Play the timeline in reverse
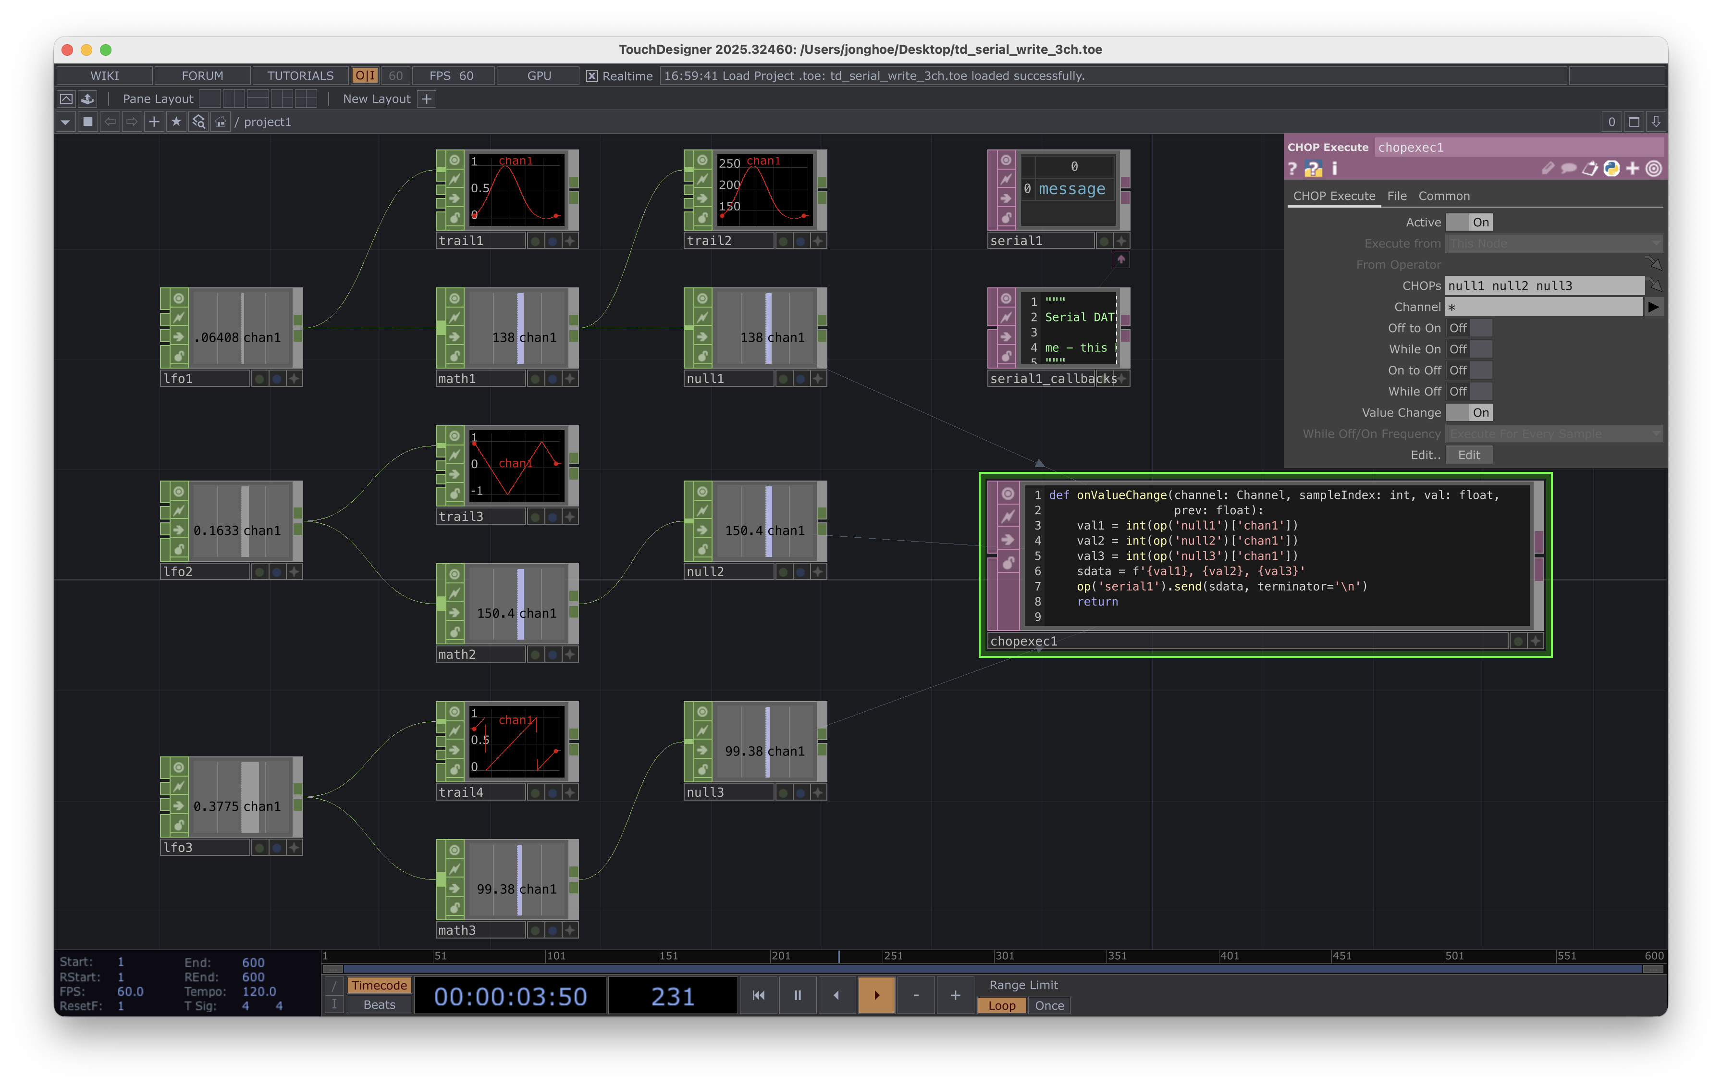Viewport: 1722px width, 1088px height. (836, 995)
